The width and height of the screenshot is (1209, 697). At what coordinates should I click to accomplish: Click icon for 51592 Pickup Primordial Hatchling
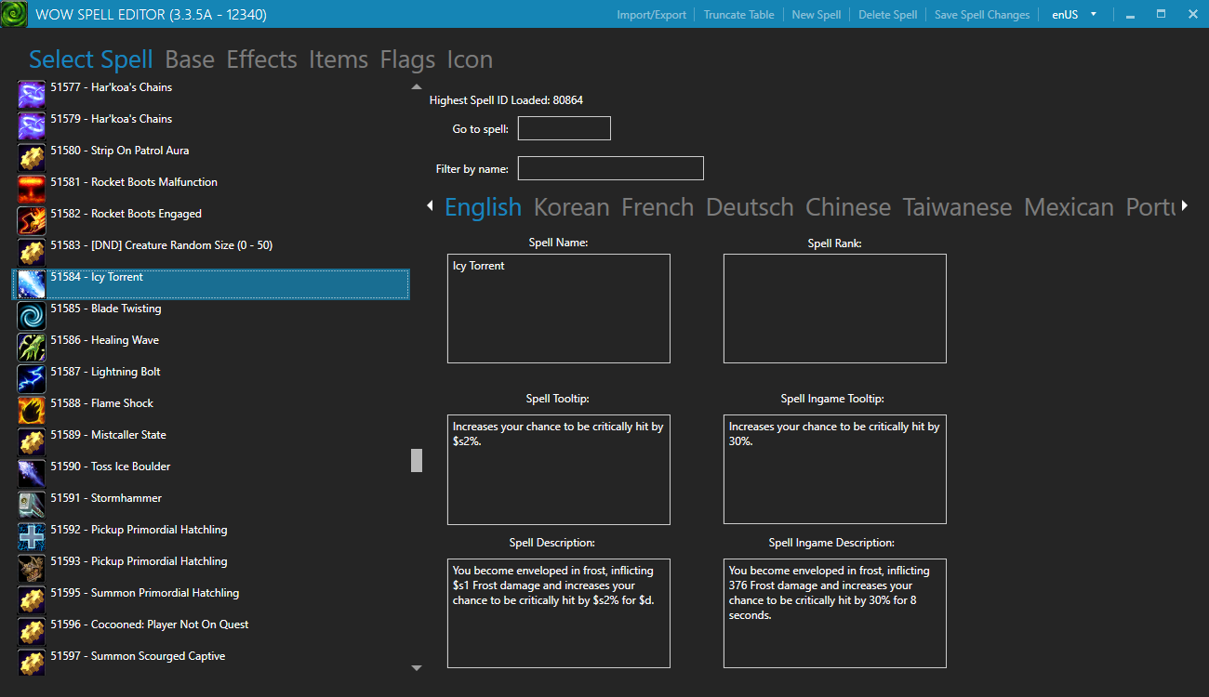coord(32,536)
